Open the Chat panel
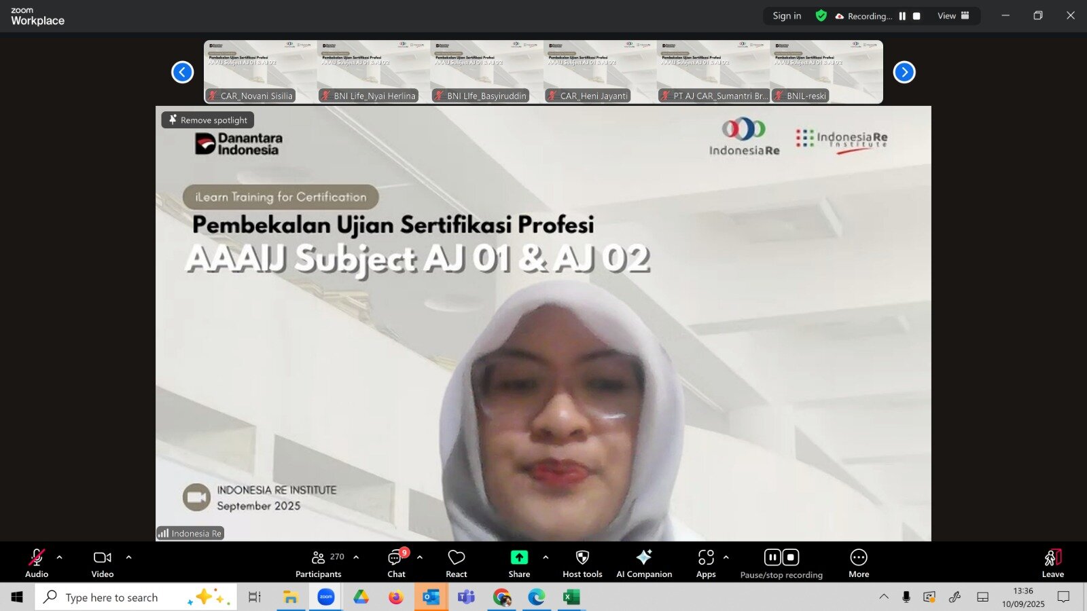Screen dimensions: 1087x611 [396, 563]
